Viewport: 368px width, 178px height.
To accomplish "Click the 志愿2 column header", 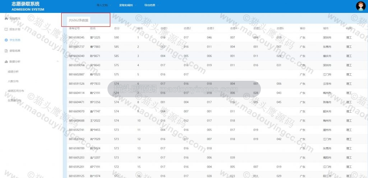I will (x=187, y=28).
